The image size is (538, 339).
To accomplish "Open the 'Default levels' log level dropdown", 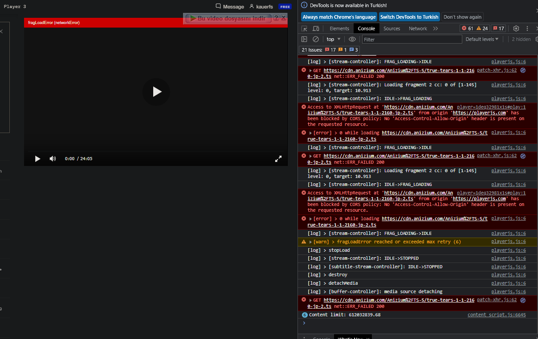I will click(482, 39).
